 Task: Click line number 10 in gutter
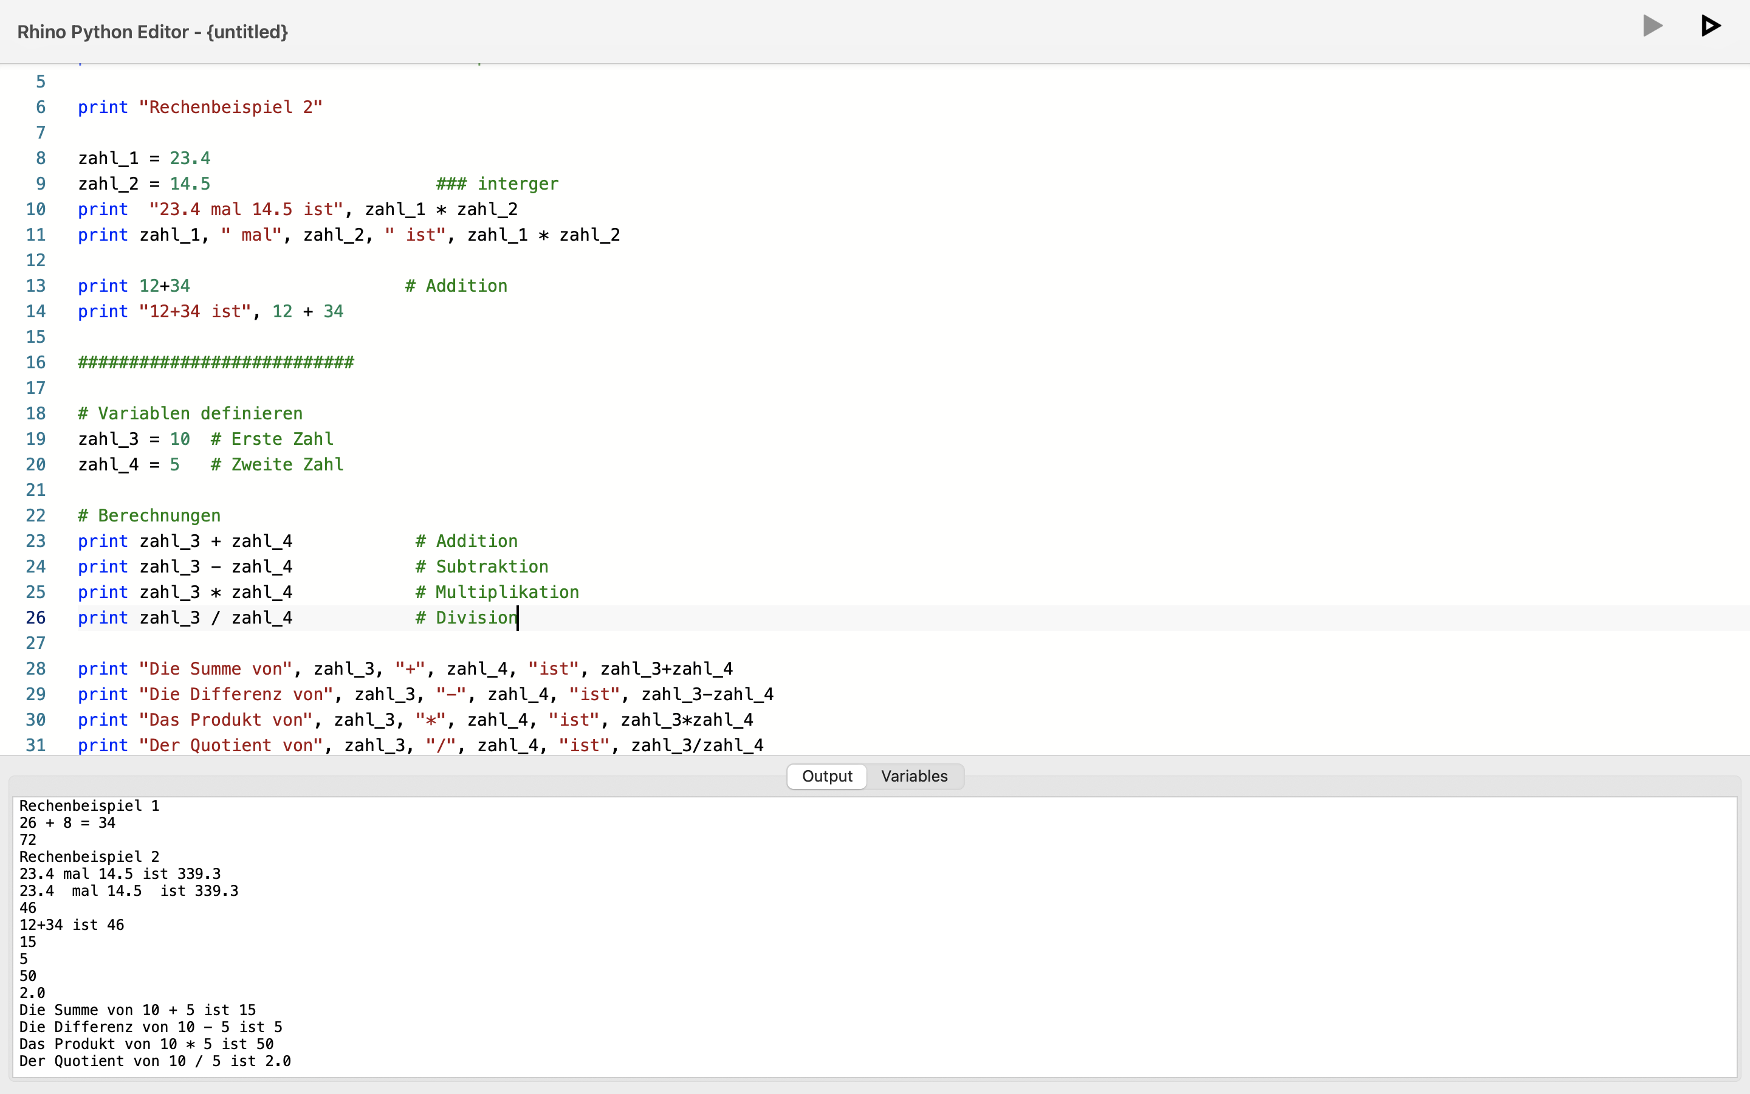pos(35,210)
